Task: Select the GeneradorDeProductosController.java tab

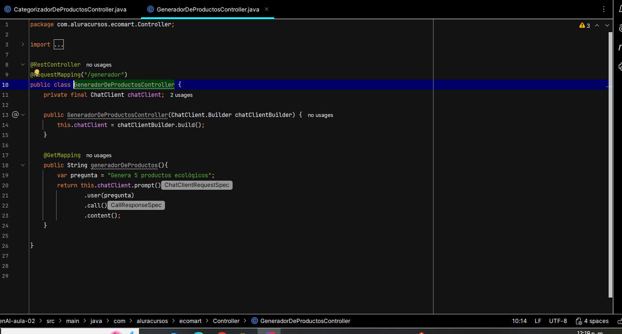Action: point(208,9)
